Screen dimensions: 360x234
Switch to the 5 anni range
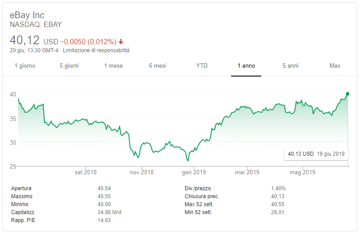click(x=290, y=66)
